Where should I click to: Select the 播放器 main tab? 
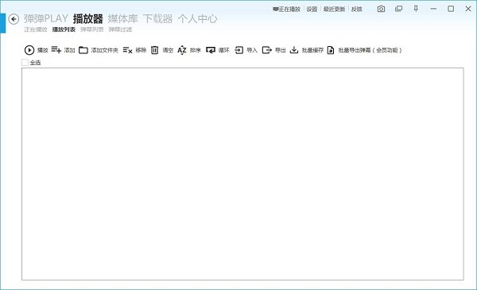coord(88,19)
